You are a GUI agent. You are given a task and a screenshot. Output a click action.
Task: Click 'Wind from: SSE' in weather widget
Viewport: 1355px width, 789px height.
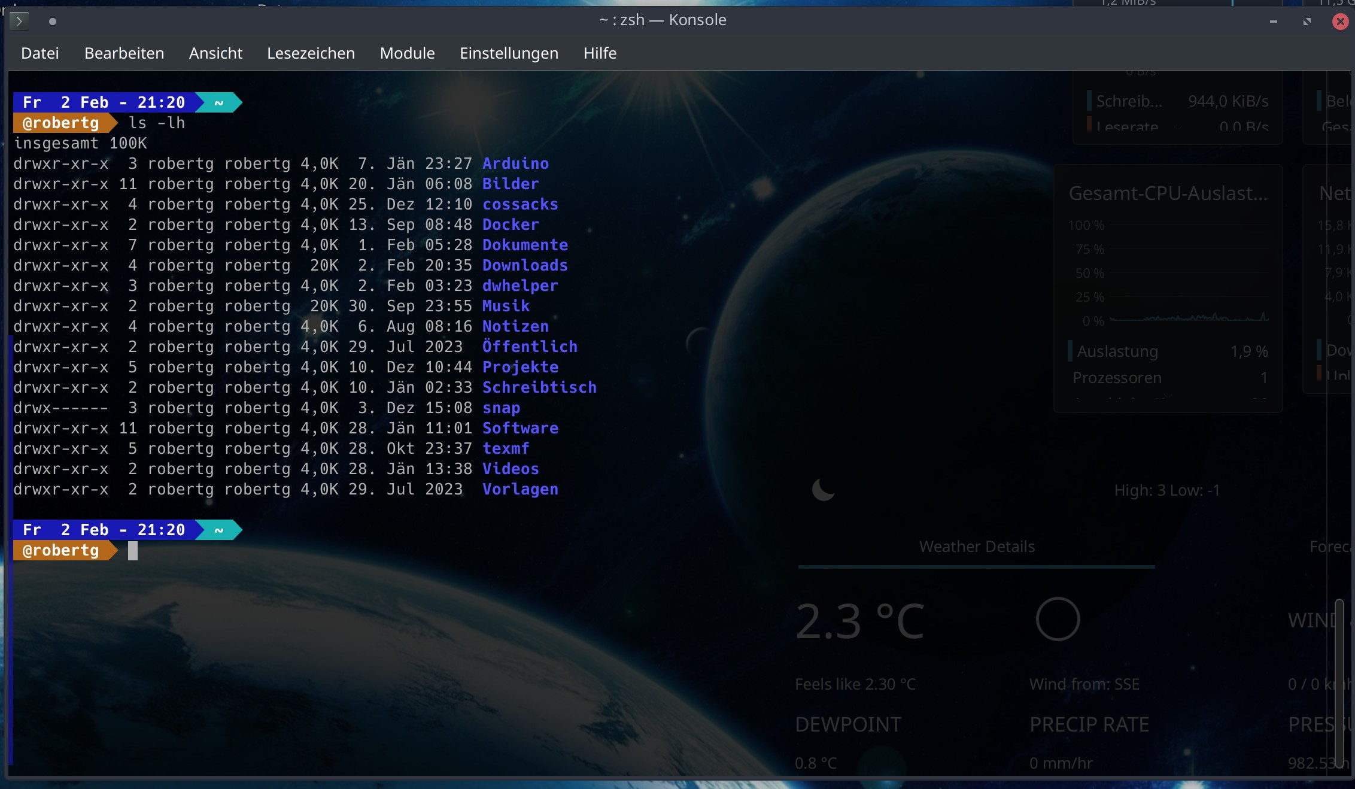pos(1084,684)
